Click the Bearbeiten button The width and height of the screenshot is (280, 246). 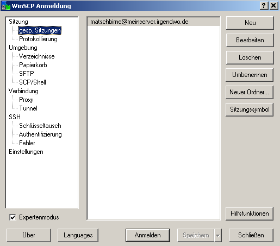[250, 40]
